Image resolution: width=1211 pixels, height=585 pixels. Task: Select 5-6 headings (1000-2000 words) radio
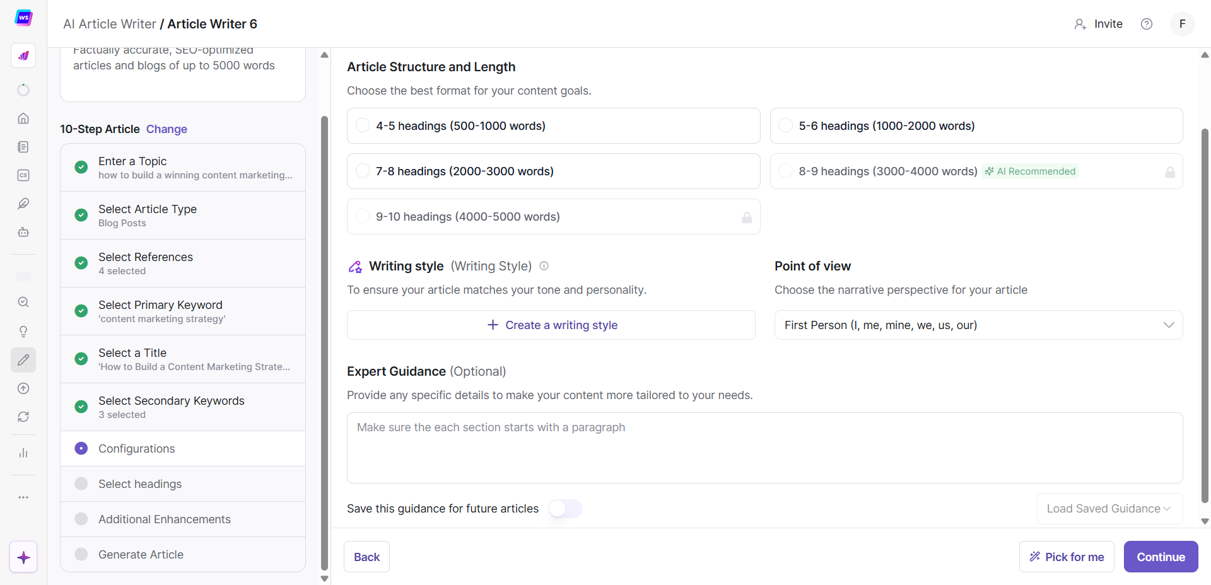785,125
